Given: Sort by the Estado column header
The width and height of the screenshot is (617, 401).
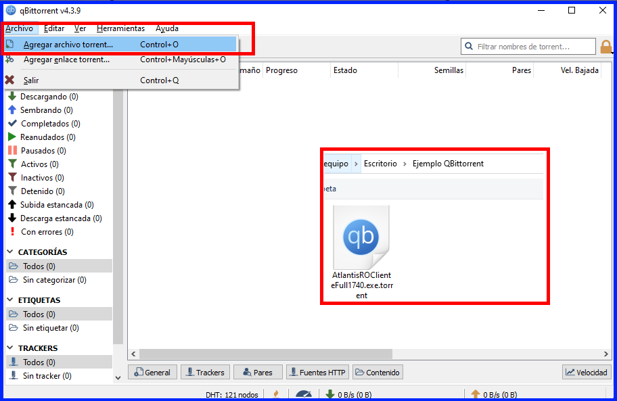Looking at the screenshot, I should (364, 70).
